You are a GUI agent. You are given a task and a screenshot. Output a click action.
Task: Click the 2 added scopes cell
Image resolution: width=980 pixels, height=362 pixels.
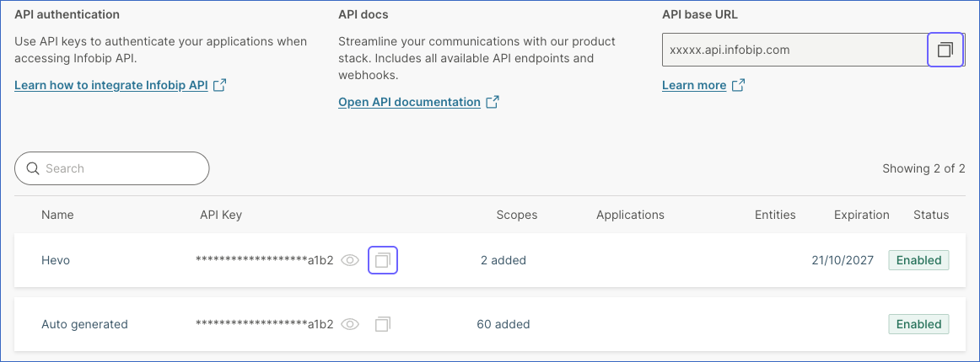(503, 260)
